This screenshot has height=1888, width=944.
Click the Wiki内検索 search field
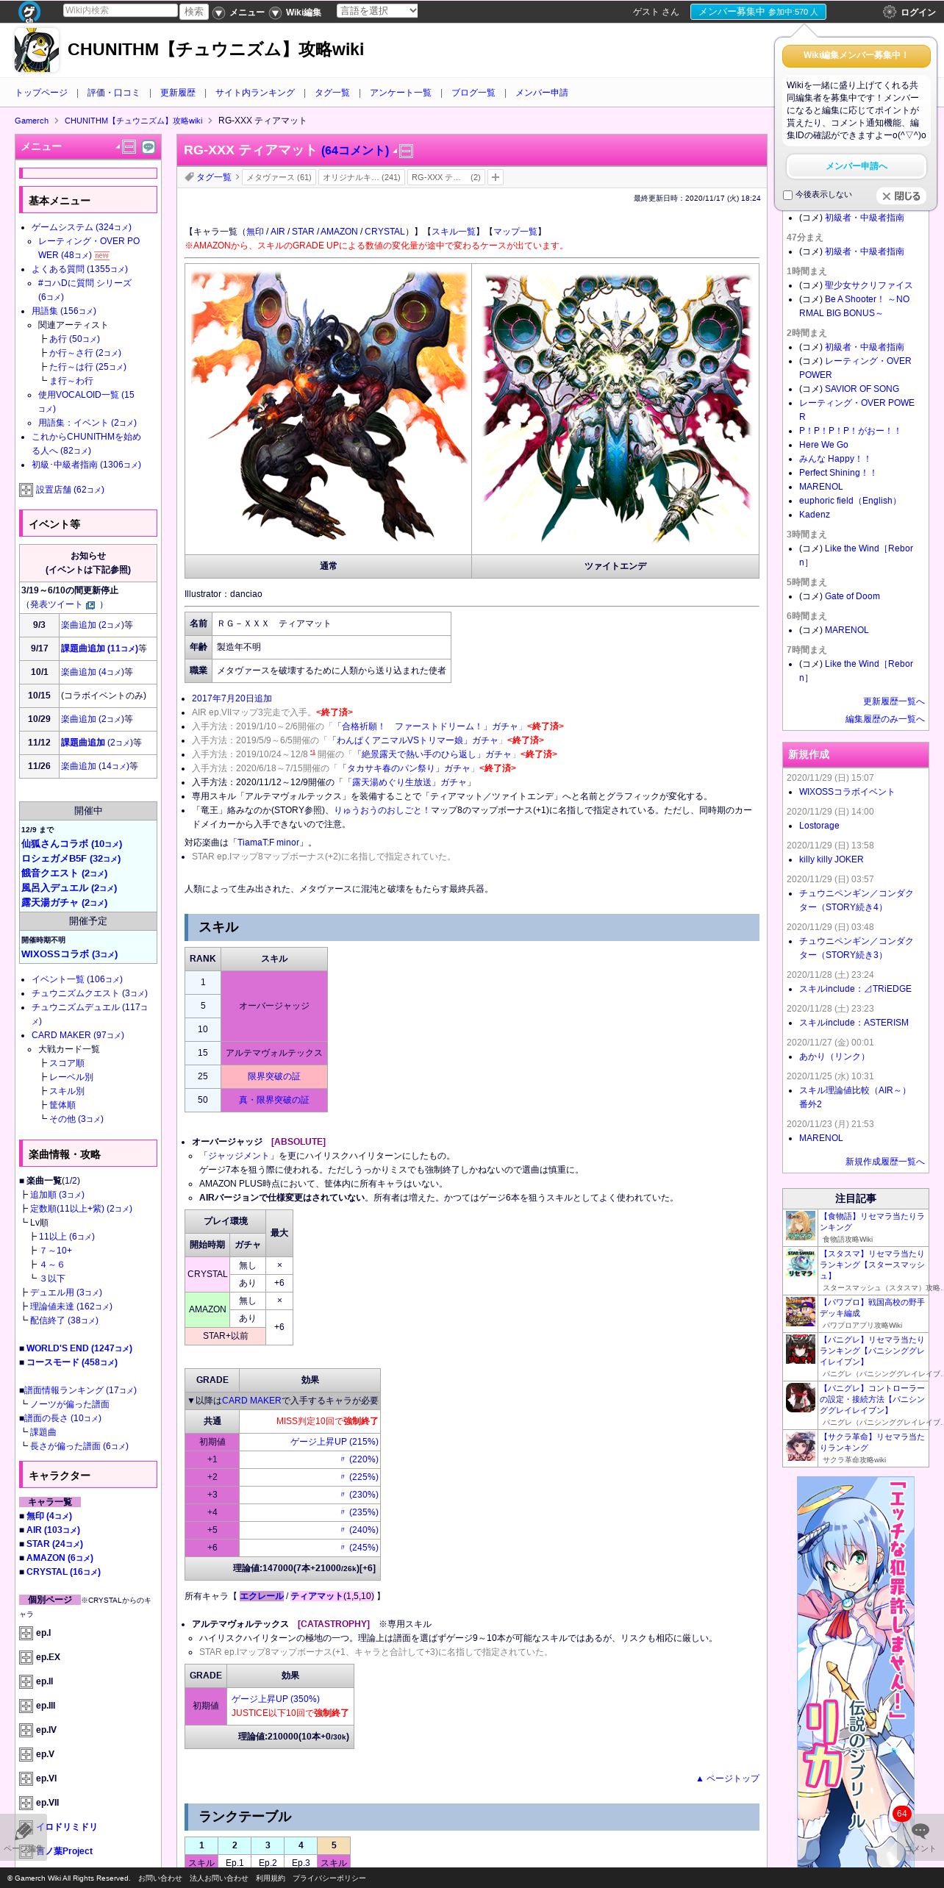[120, 10]
